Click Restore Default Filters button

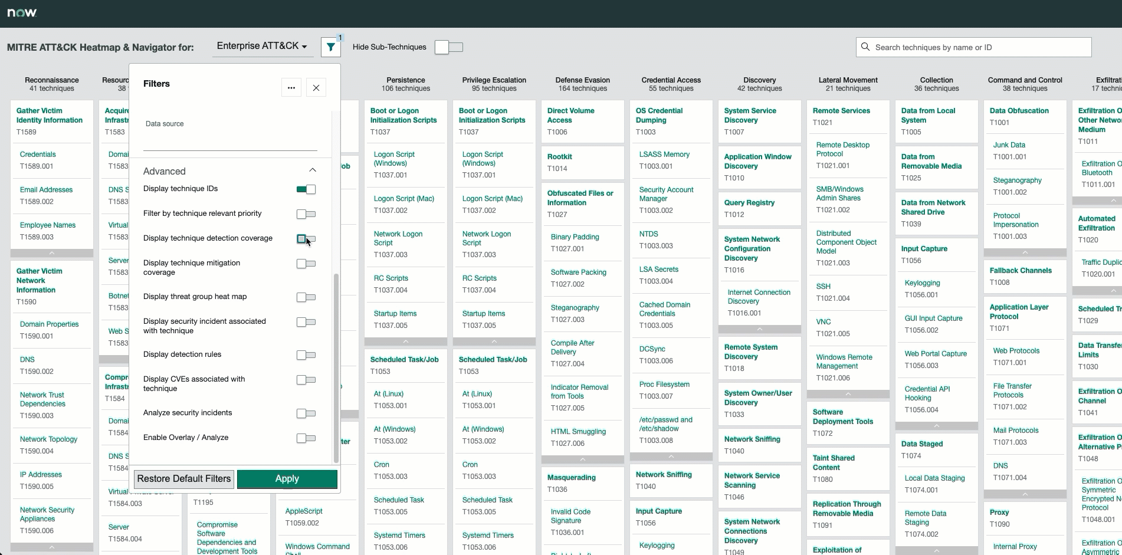click(x=184, y=479)
